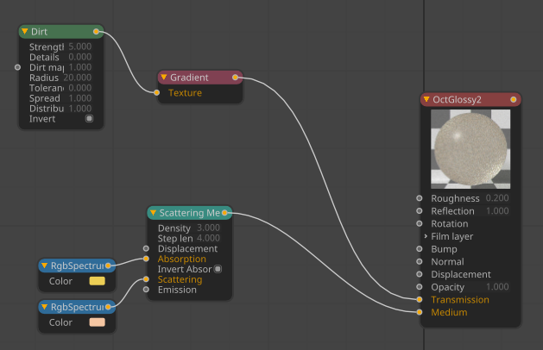Click the Normal label
This screenshot has height=350, width=543.
447,262
